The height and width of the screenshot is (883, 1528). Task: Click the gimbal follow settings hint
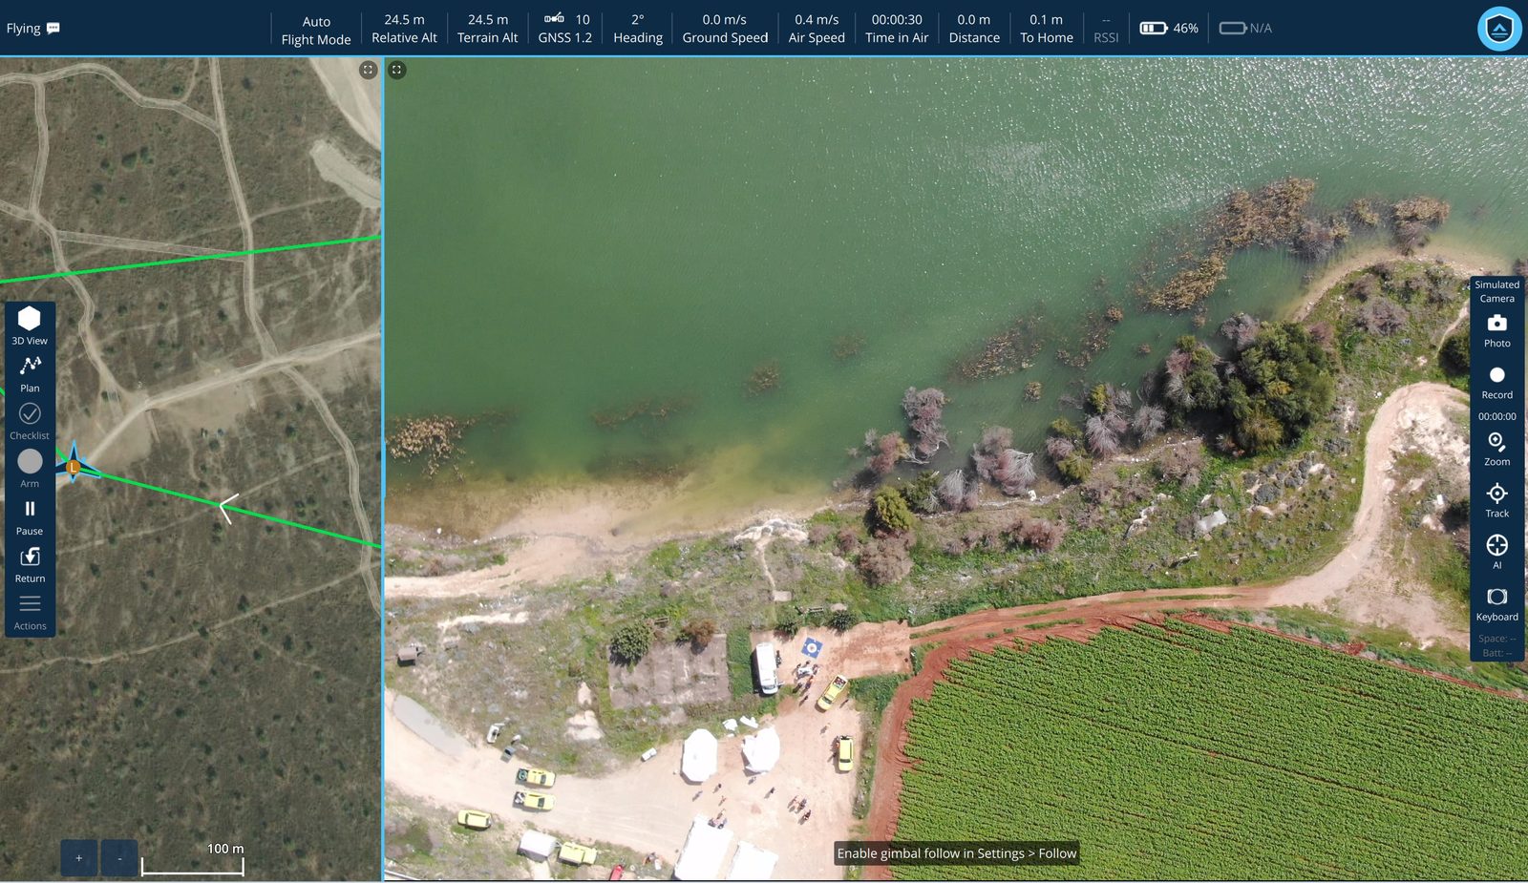coord(956,853)
